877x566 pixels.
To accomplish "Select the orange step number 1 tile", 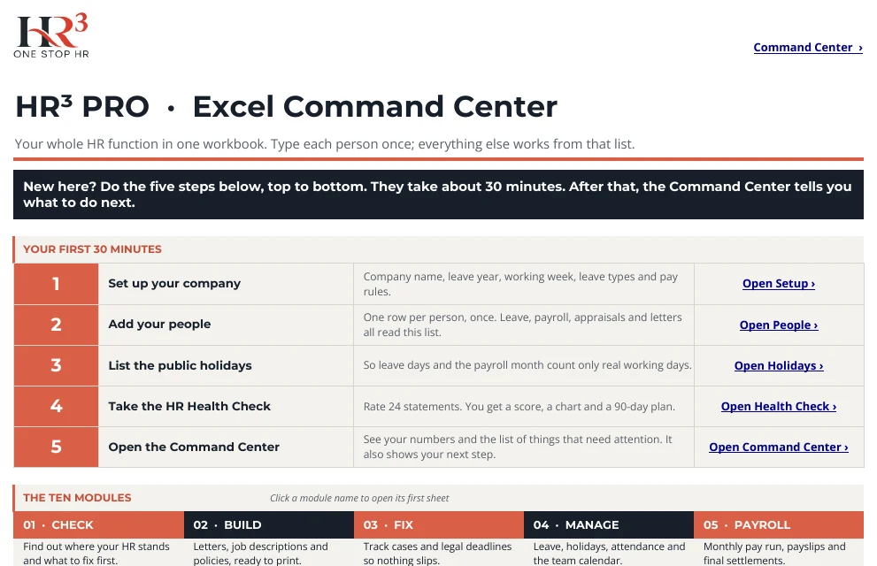I will pos(56,284).
